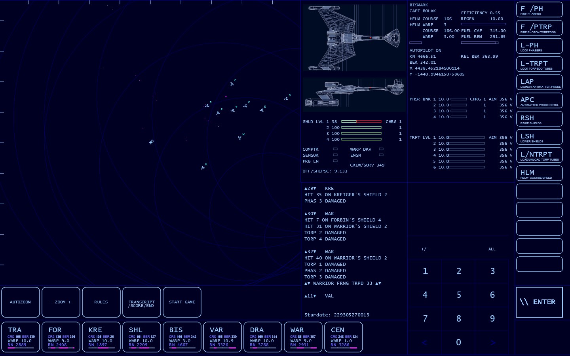Click the ▲29▼ KRE log entry
The width and height of the screenshot is (570, 356).
(319, 188)
